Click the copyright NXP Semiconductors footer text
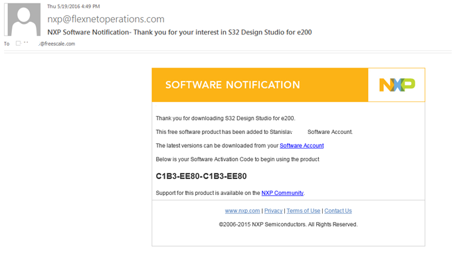453x260 pixels. coord(288,224)
